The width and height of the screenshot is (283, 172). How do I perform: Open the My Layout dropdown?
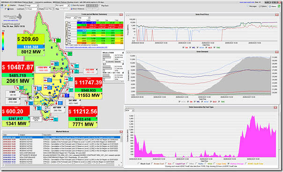[x=62, y=6]
